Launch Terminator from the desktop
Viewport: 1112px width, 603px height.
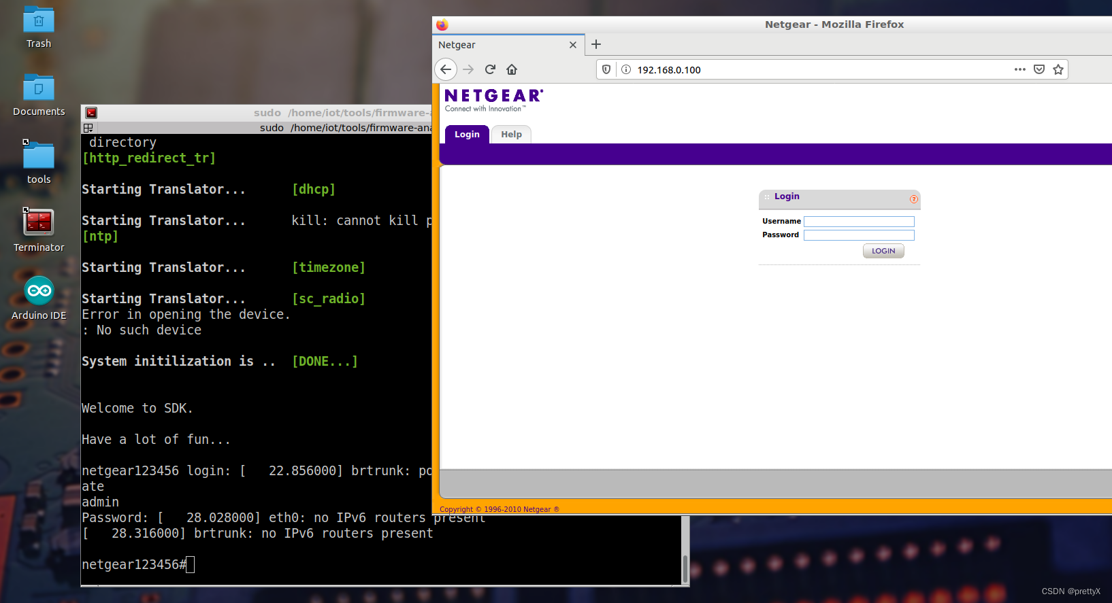coord(39,230)
